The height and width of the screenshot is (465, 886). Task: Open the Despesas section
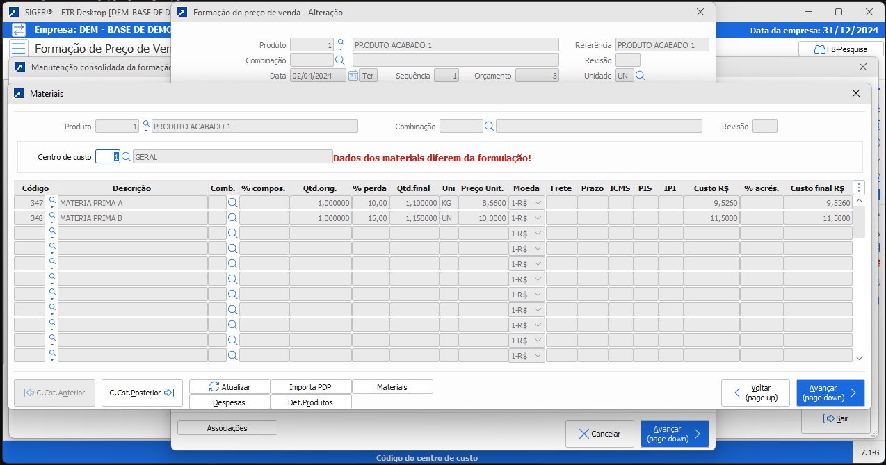pos(229,402)
